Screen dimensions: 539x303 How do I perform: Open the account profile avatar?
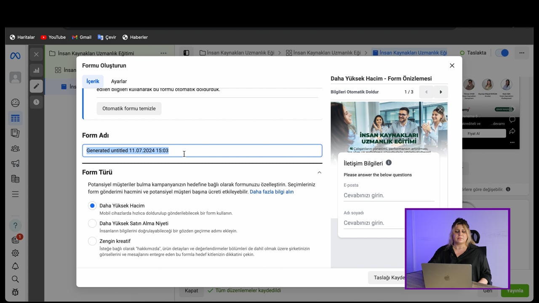[x=15, y=78]
